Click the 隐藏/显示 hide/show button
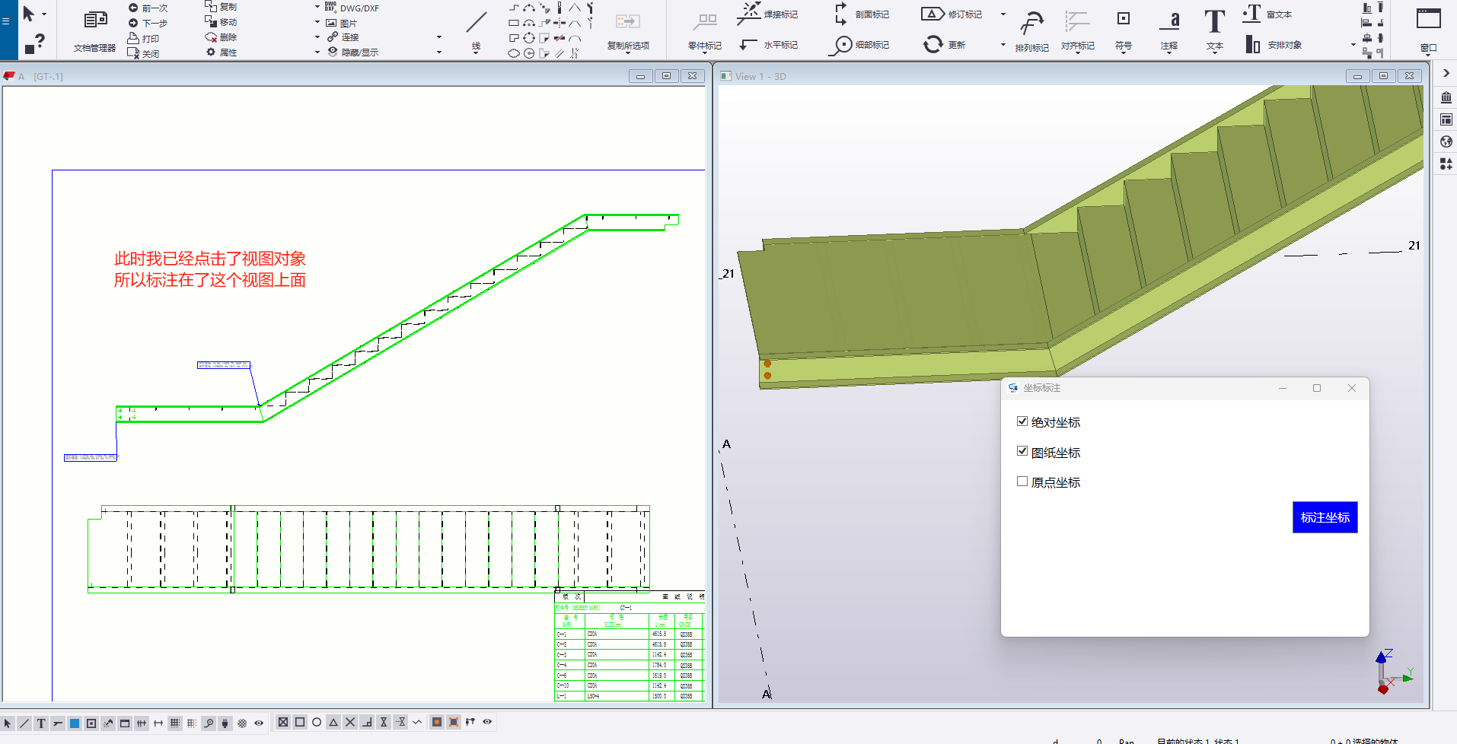Viewport: 1457px width, 744px height. pos(353,52)
